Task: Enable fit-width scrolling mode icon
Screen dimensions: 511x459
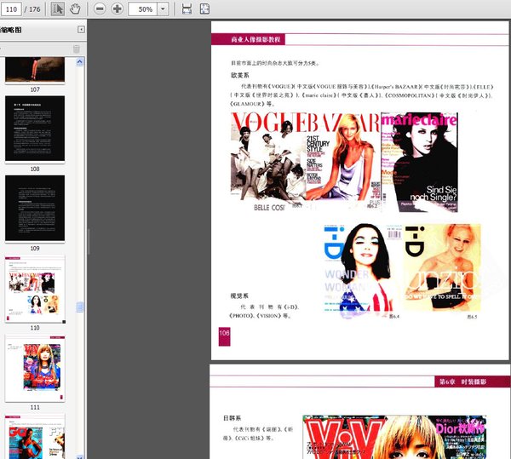Action: (x=187, y=9)
